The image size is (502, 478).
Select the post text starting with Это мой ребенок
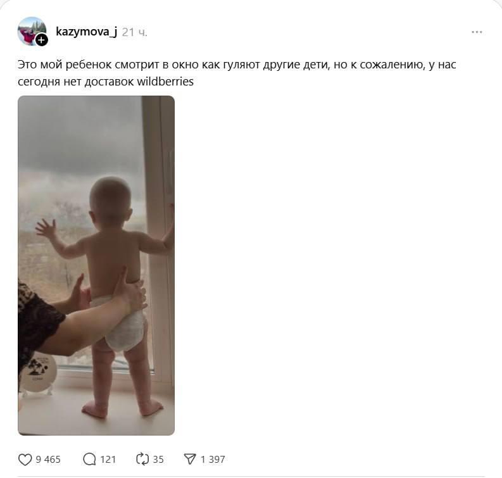pyautogui.click(x=237, y=73)
